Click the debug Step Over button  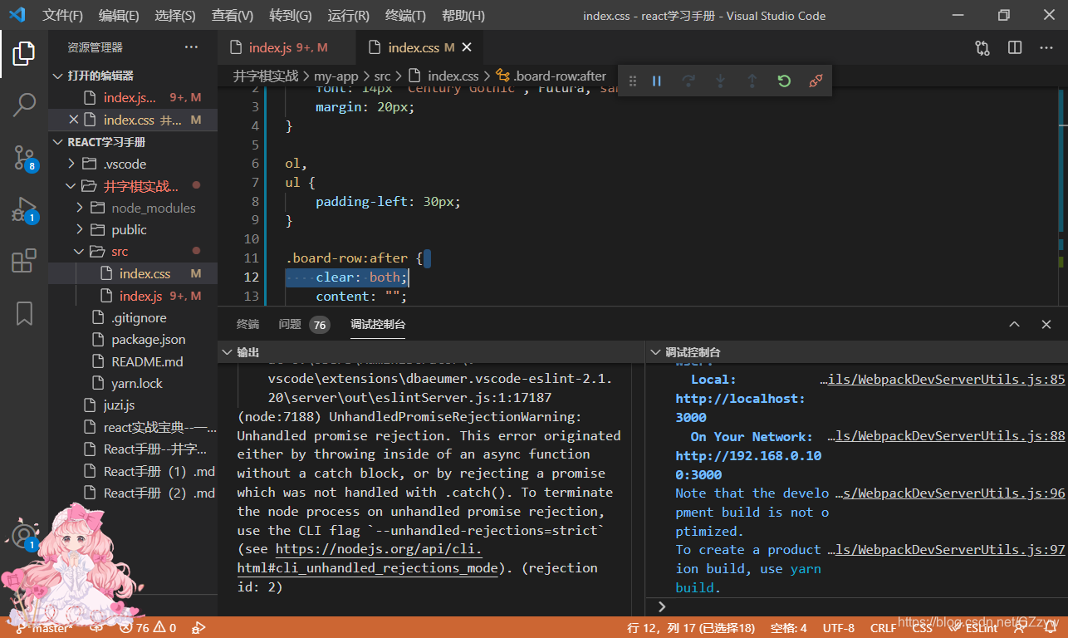coord(688,81)
